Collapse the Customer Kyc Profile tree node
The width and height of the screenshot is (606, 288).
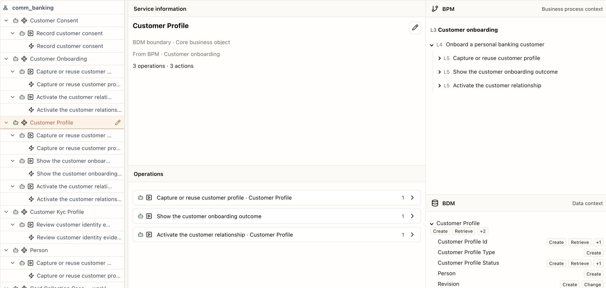(6, 212)
